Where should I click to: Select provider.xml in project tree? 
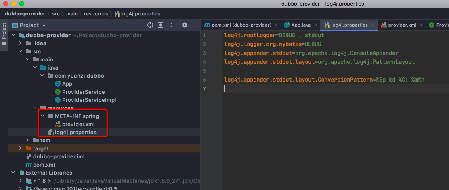click(78, 125)
